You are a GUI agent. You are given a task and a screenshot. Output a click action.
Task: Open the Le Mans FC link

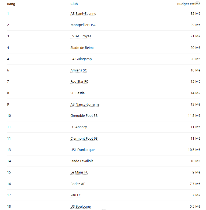coord(79,172)
